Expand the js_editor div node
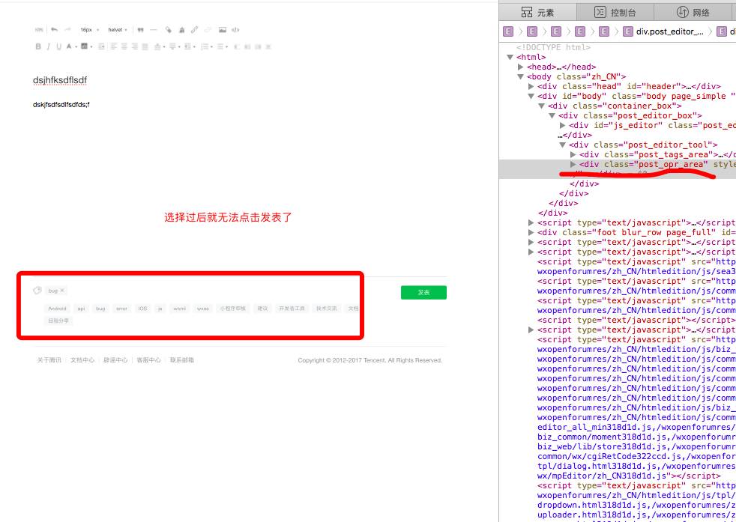The image size is (736, 522). 563,125
